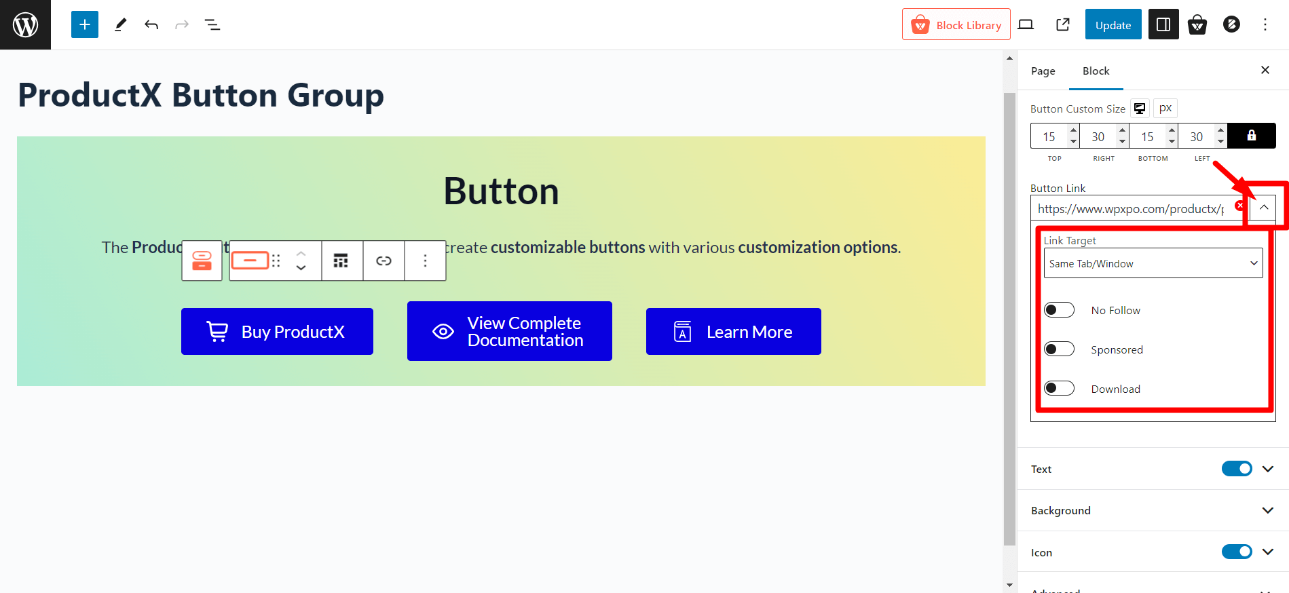1289x593 pixels.
Task: Open more options via three-dot toolbar icon
Action: pos(425,261)
